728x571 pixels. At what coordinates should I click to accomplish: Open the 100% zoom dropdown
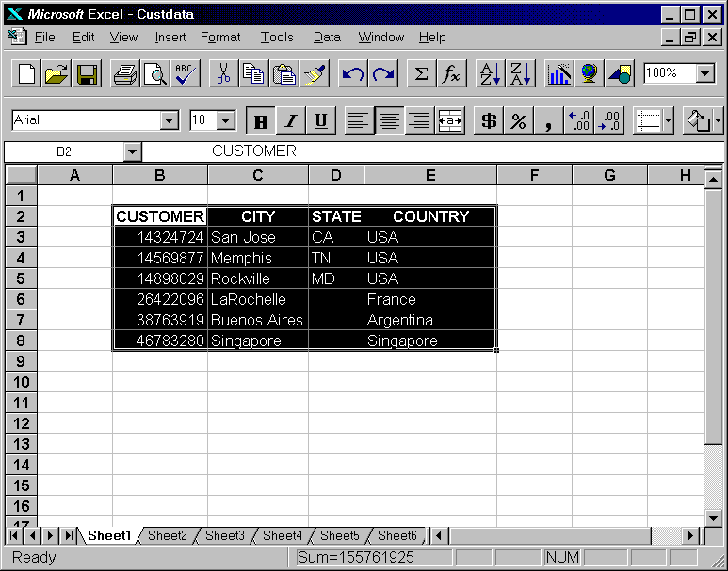(x=705, y=73)
